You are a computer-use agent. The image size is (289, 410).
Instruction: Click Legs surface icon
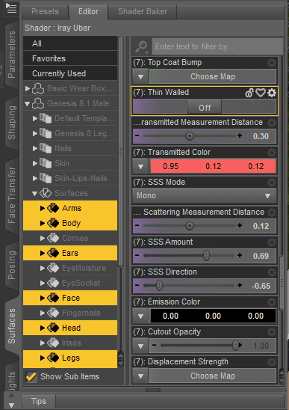(53, 358)
